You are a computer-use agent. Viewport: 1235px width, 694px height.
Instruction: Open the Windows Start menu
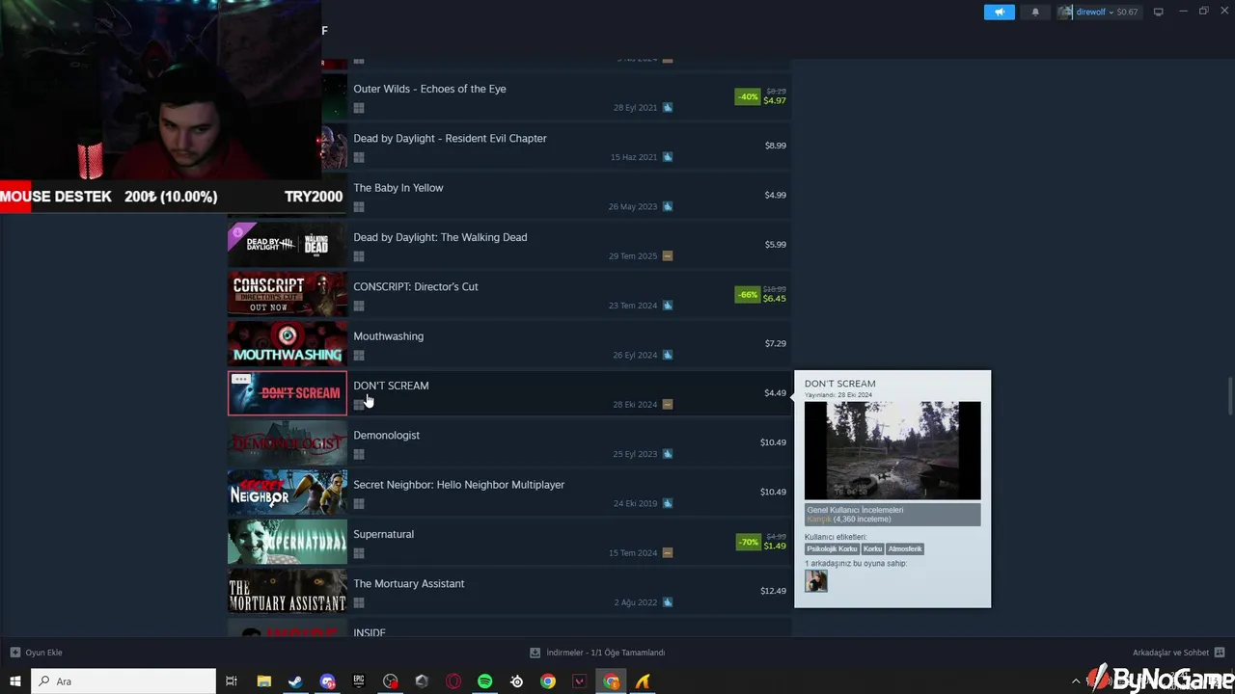coord(15,681)
